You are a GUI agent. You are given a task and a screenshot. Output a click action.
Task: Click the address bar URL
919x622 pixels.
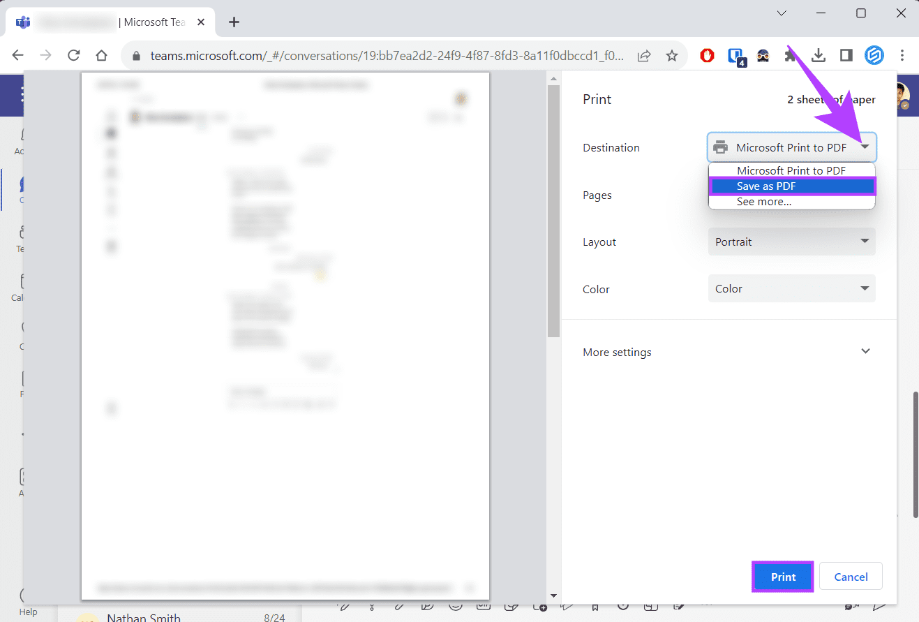[387, 55]
